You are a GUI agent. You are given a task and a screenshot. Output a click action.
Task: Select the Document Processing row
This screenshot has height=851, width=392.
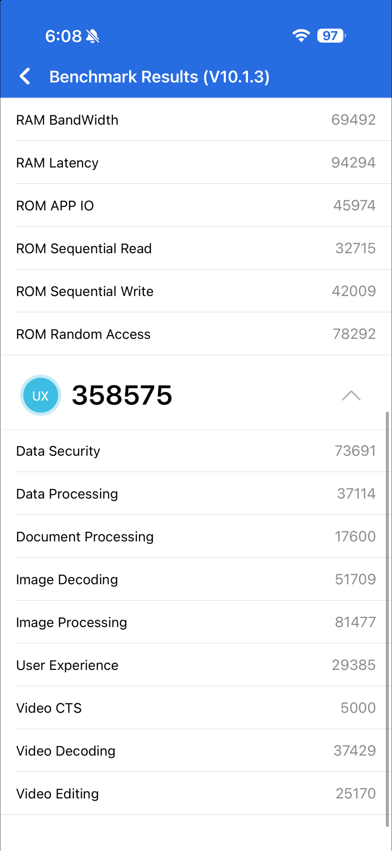(x=196, y=537)
